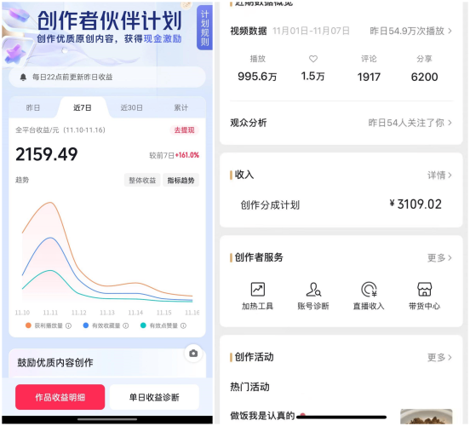470x426 pixels.
Task: Select the 近7日 tab
Action: pyautogui.click(x=83, y=107)
